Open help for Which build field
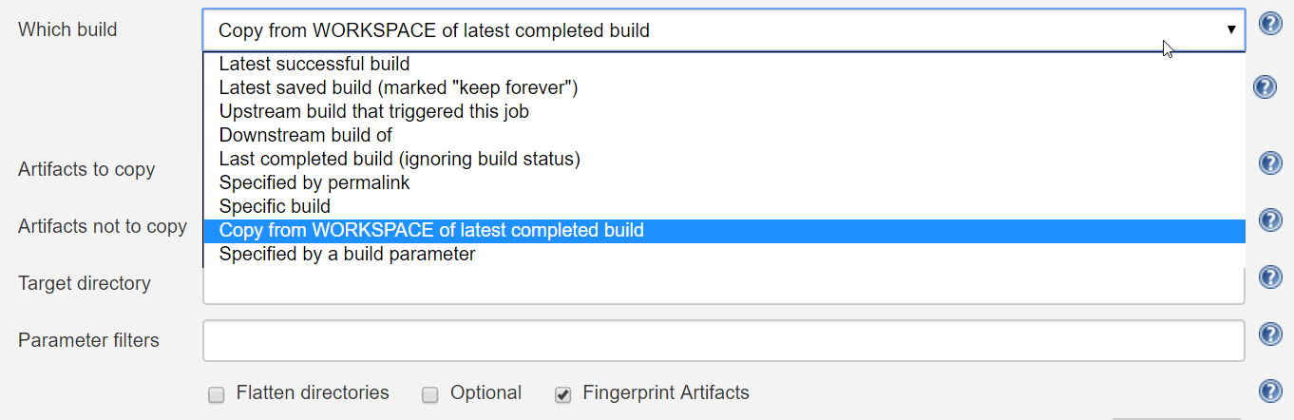This screenshot has height=420, width=1294. coord(1270,25)
